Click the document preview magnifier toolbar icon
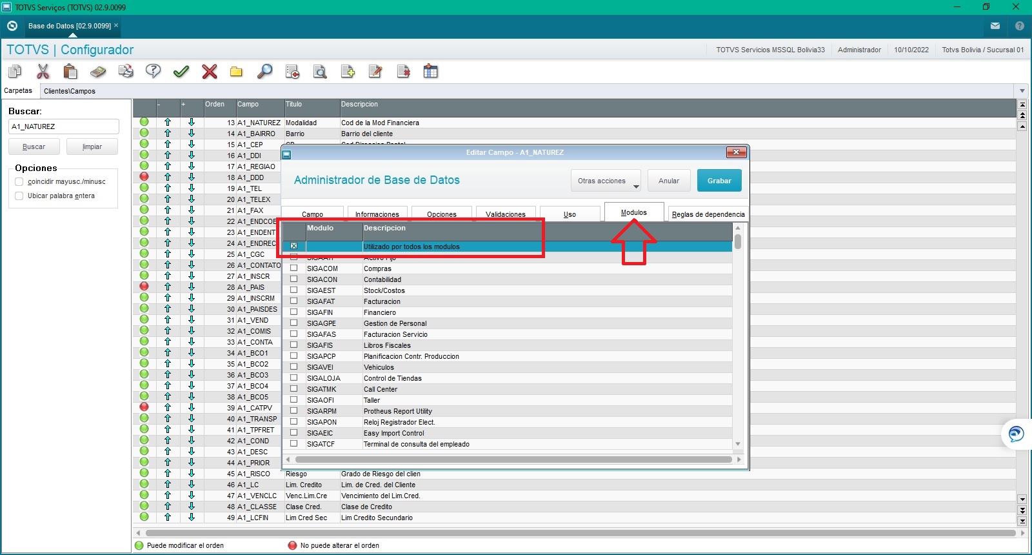Viewport: 1032px width, 555px height. (320, 71)
